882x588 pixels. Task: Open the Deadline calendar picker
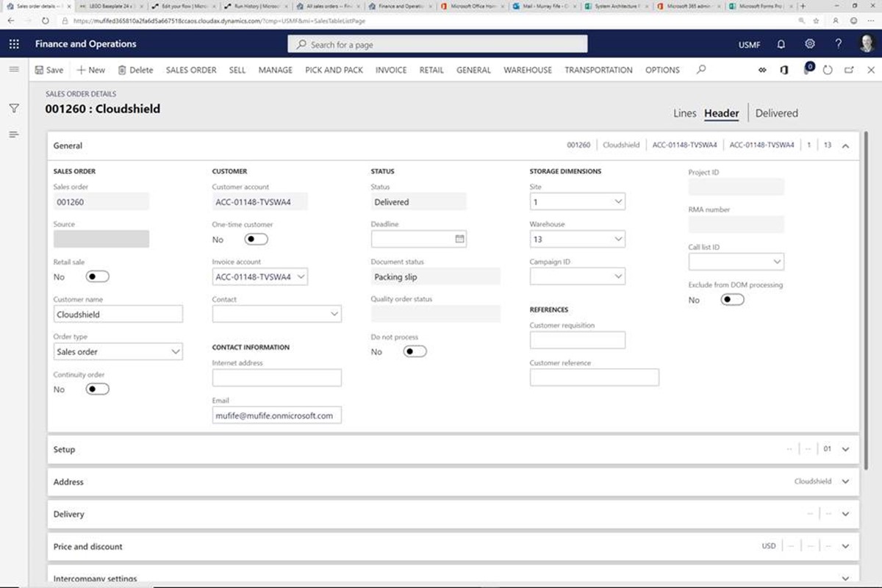(459, 239)
